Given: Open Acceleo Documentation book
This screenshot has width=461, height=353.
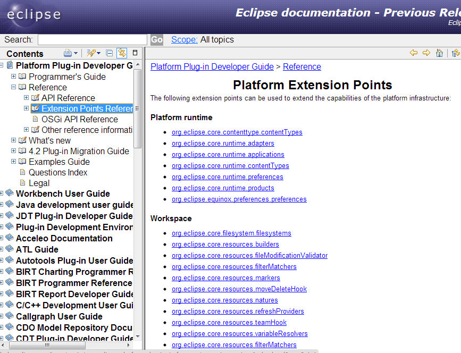Looking at the screenshot, I should pos(64,238).
